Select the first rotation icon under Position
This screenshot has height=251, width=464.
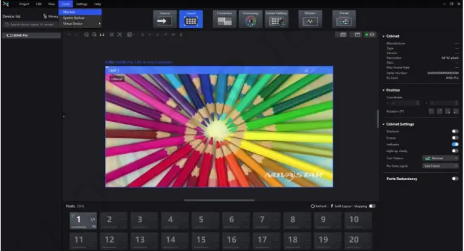pos(431,111)
